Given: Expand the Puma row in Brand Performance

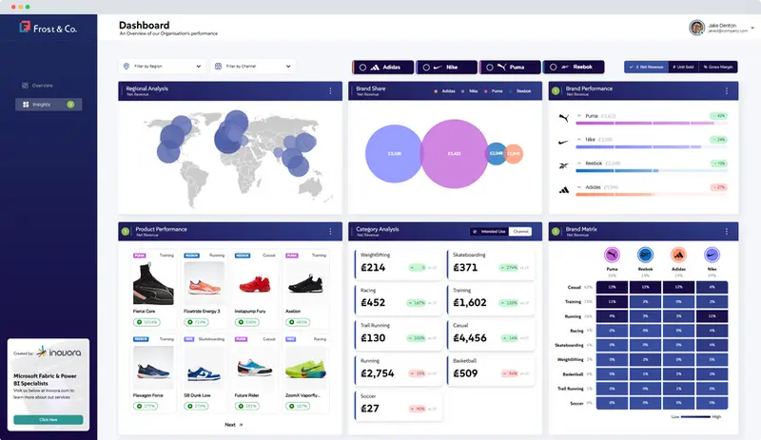Looking at the screenshot, I should pos(579,116).
